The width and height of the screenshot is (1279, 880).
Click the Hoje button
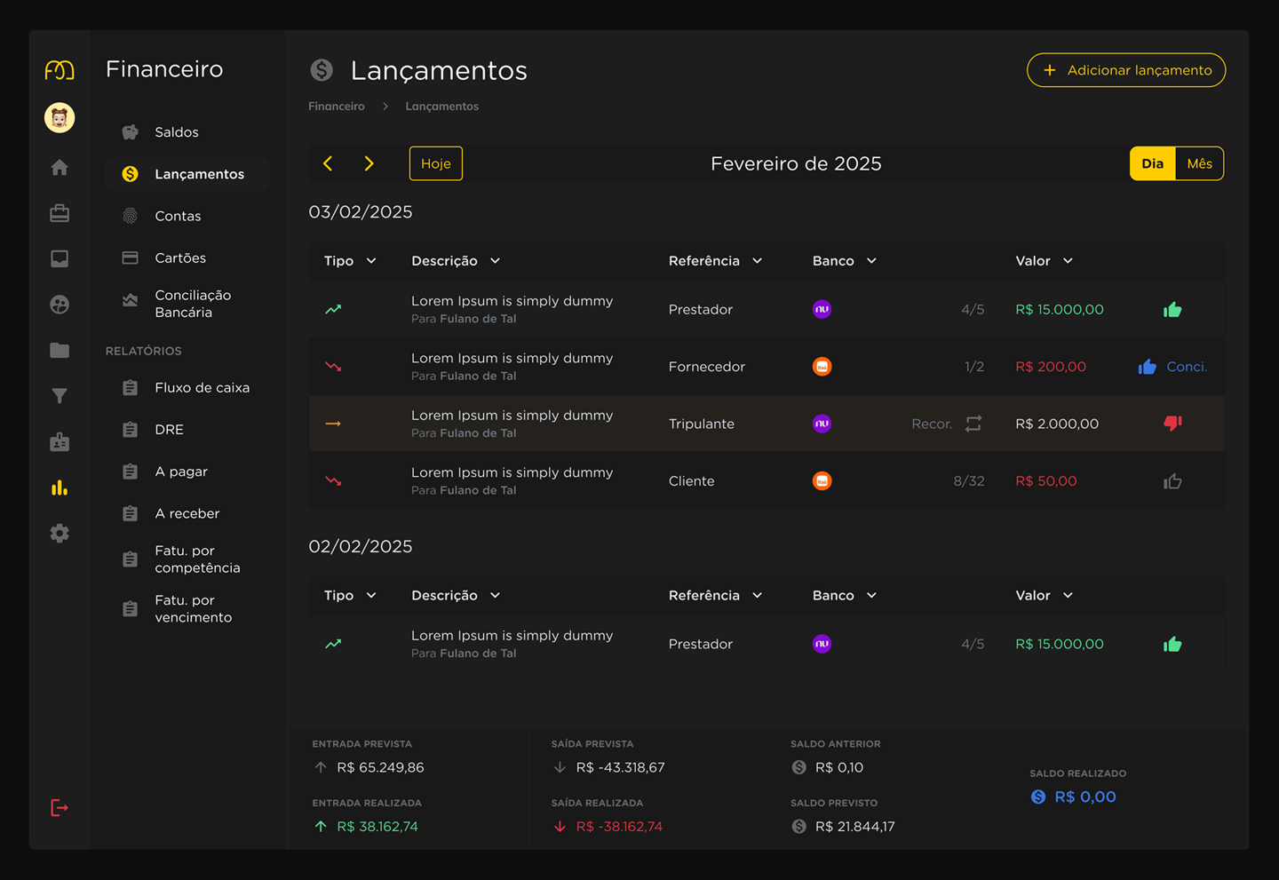435,163
